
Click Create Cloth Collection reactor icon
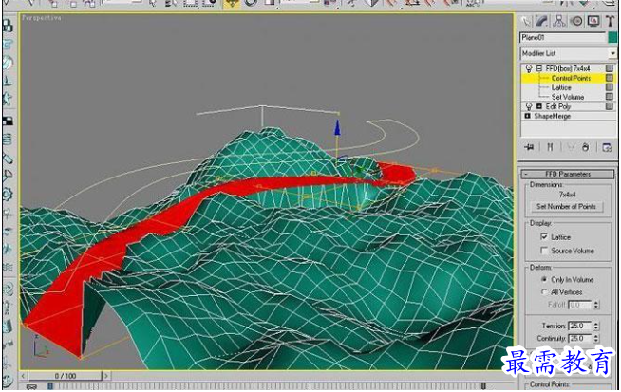(8, 45)
